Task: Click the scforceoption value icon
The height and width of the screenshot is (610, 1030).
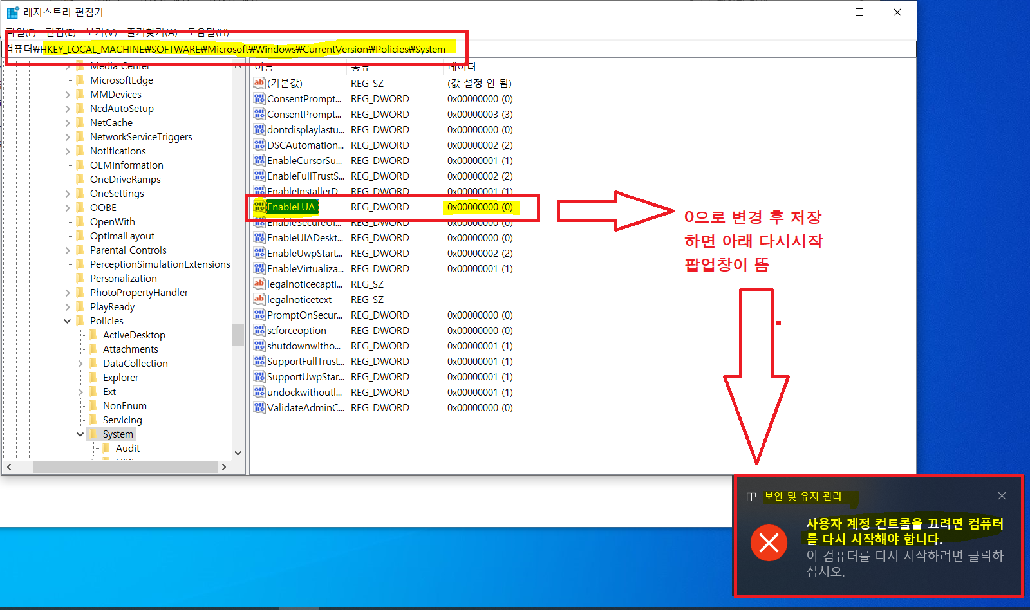Action: click(259, 330)
